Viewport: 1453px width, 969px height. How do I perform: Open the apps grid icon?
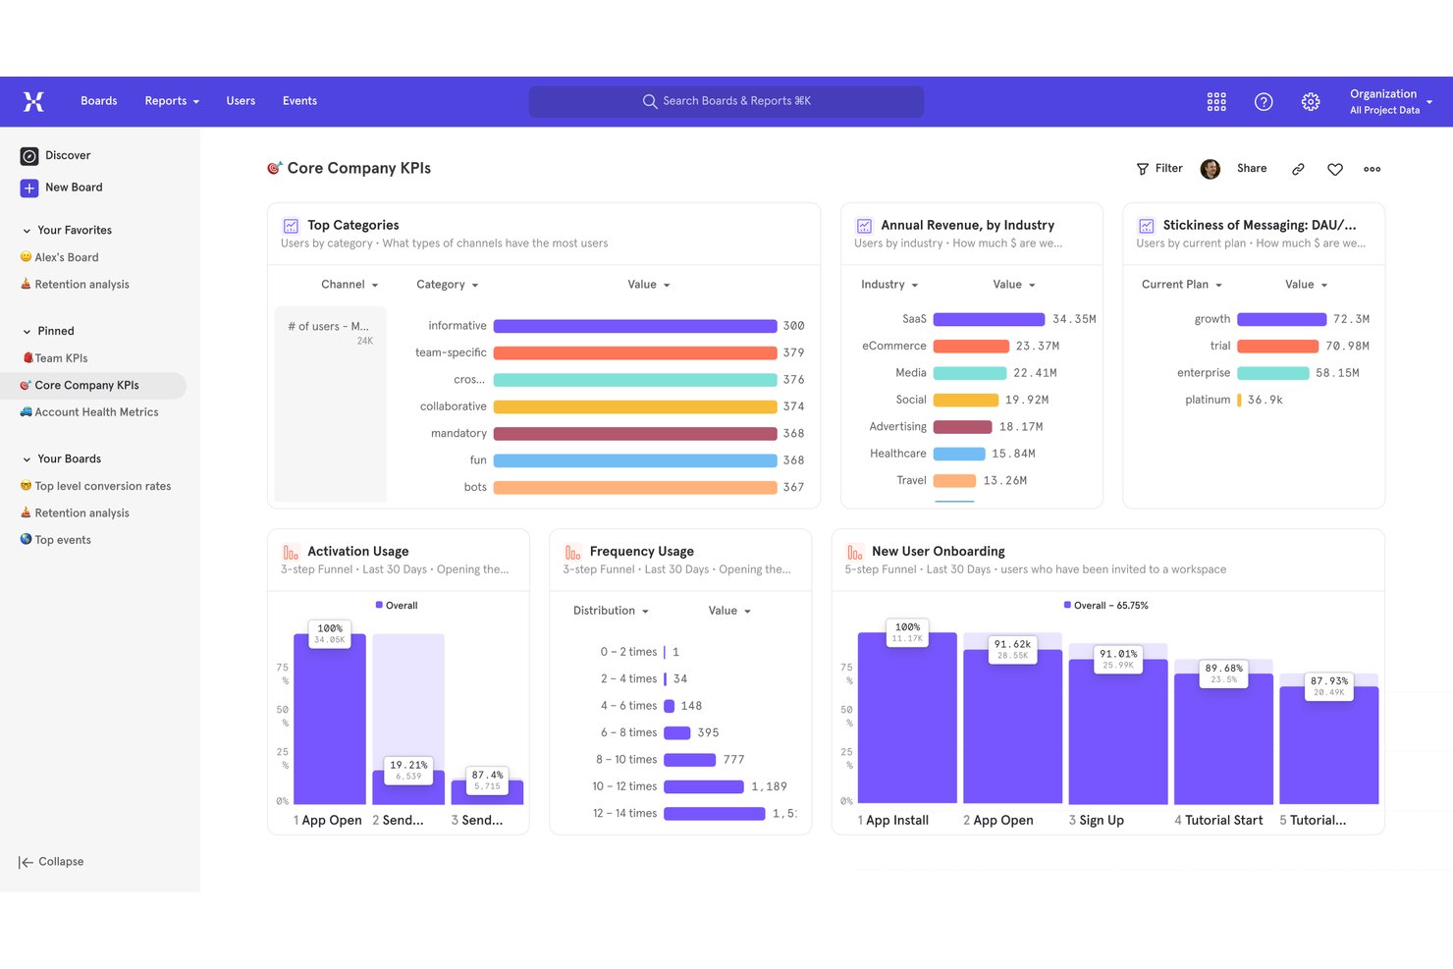tap(1216, 101)
